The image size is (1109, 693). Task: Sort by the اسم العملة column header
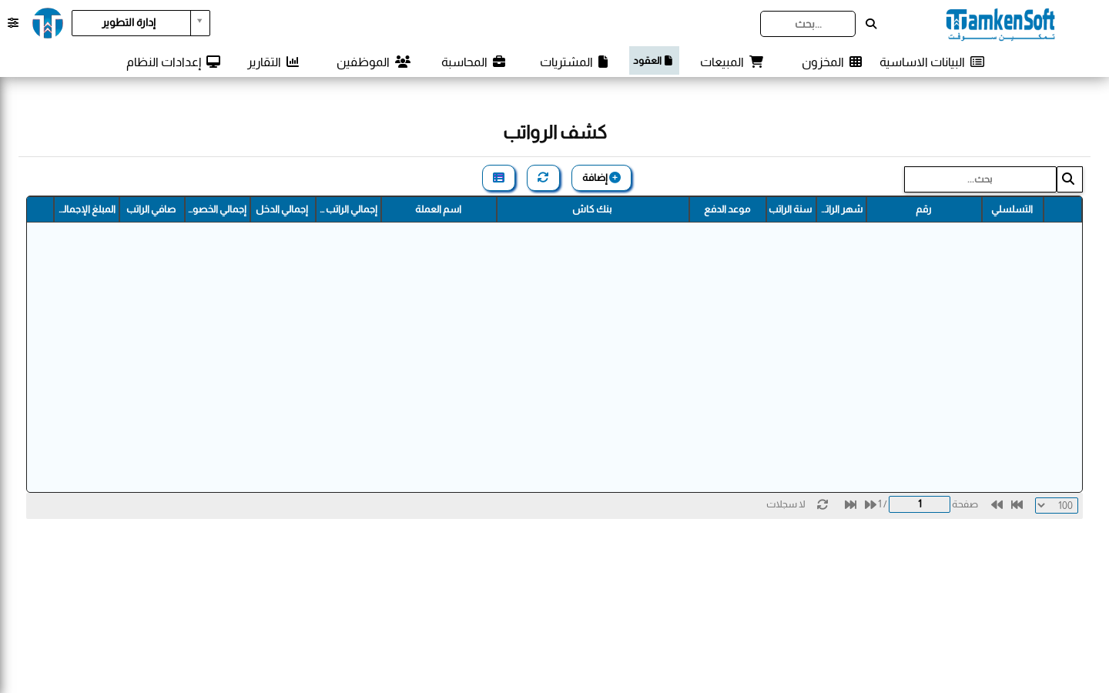click(x=438, y=209)
